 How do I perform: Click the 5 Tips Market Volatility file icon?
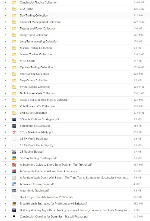coord(14,132)
